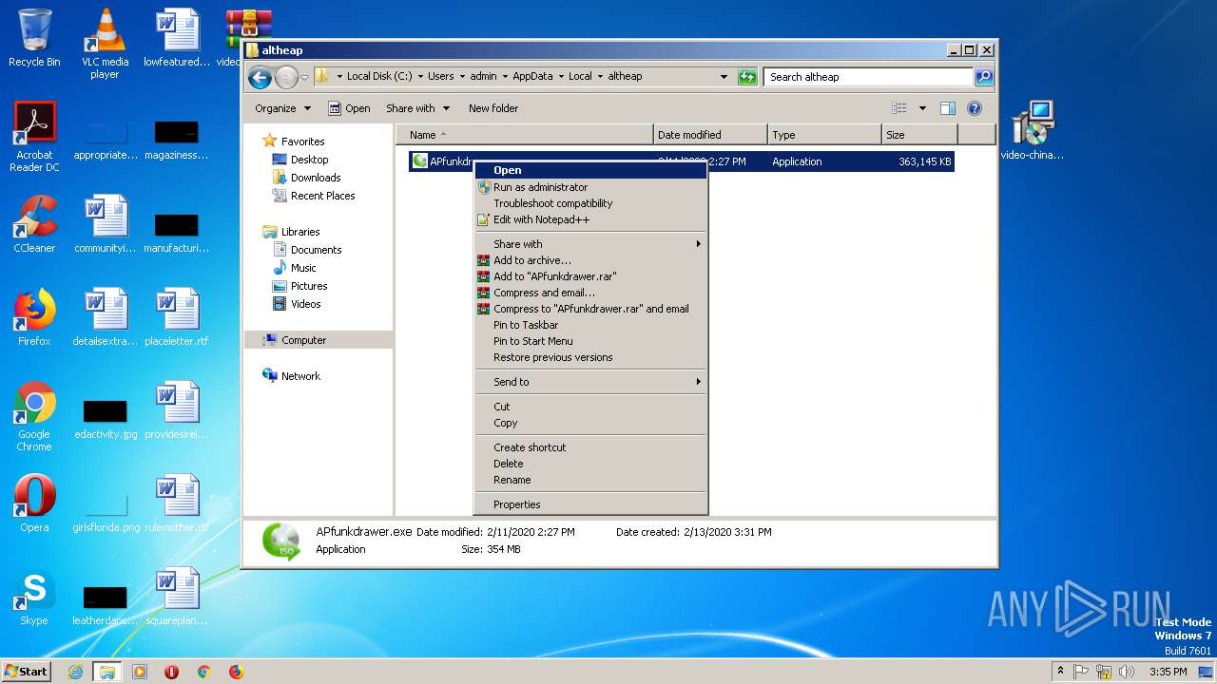Click New folder toolbar button
The width and height of the screenshot is (1217, 684).
(493, 108)
